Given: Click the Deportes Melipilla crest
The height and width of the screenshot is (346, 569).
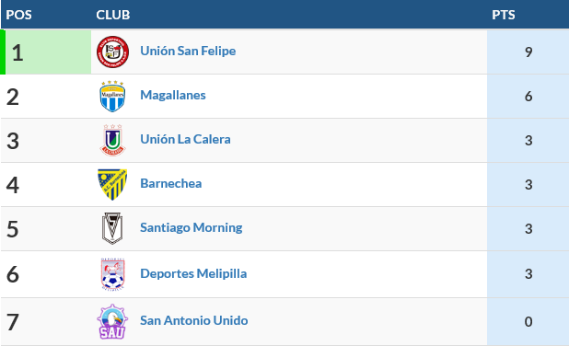Looking at the screenshot, I should pos(113,274).
